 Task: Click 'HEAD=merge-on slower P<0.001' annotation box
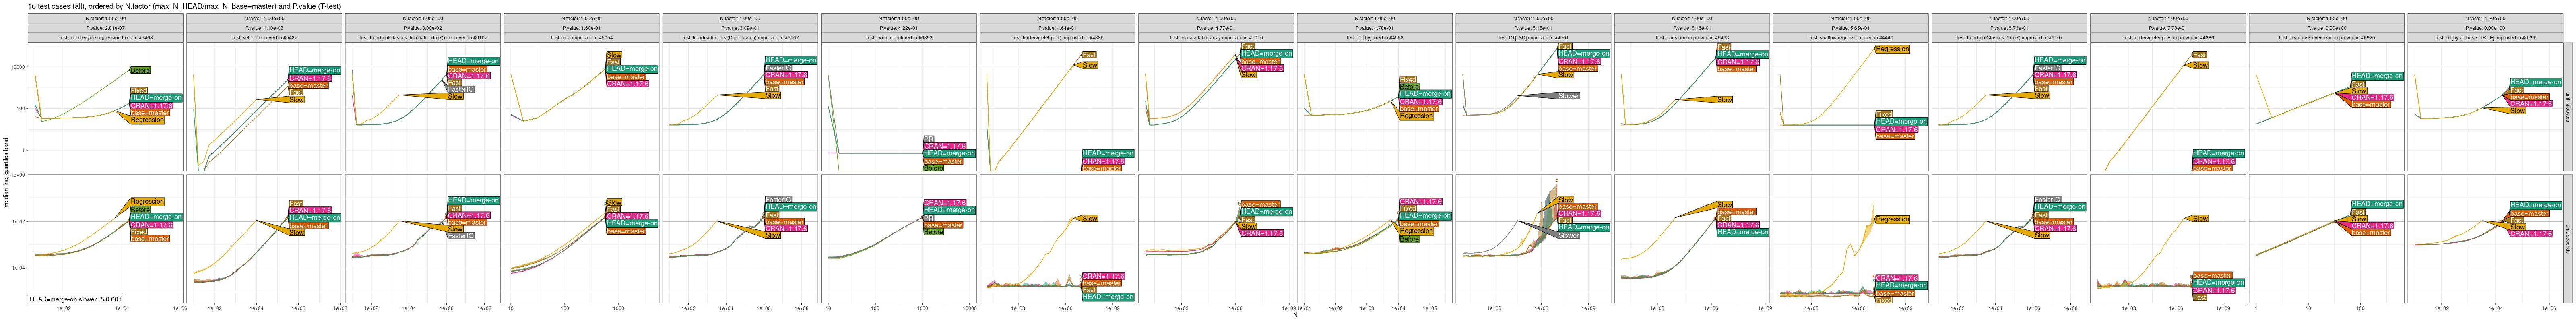coord(75,299)
